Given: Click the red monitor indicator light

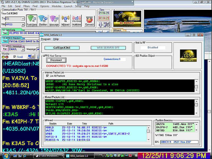Looking at the screenshot, I should click(7, 57).
